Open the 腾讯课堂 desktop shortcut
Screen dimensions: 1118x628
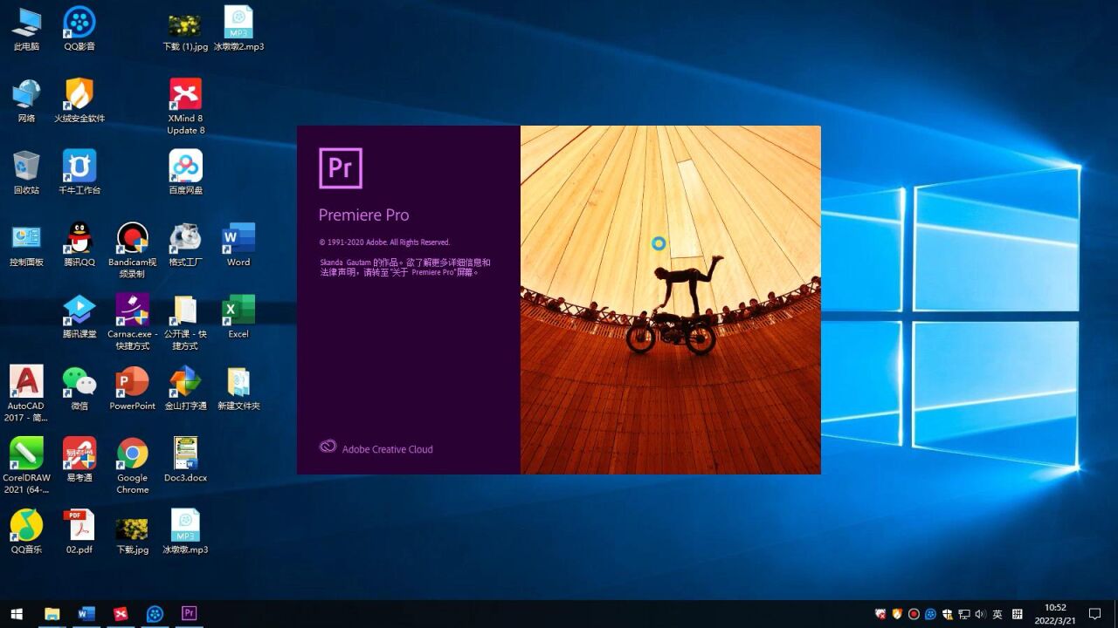pyautogui.click(x=79, y=316)
